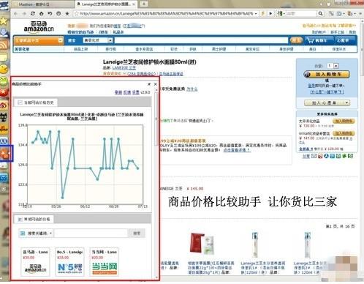Viewport: 364px width, 284px height.
Task: Expand the add-to-wishlist dropdown arrow
Action: (x=346, y=103)
